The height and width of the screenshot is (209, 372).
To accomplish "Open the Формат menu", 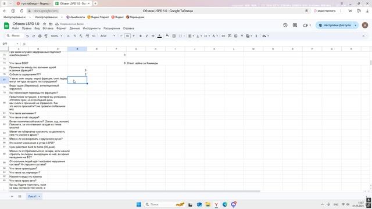I will tap(62, 28).
